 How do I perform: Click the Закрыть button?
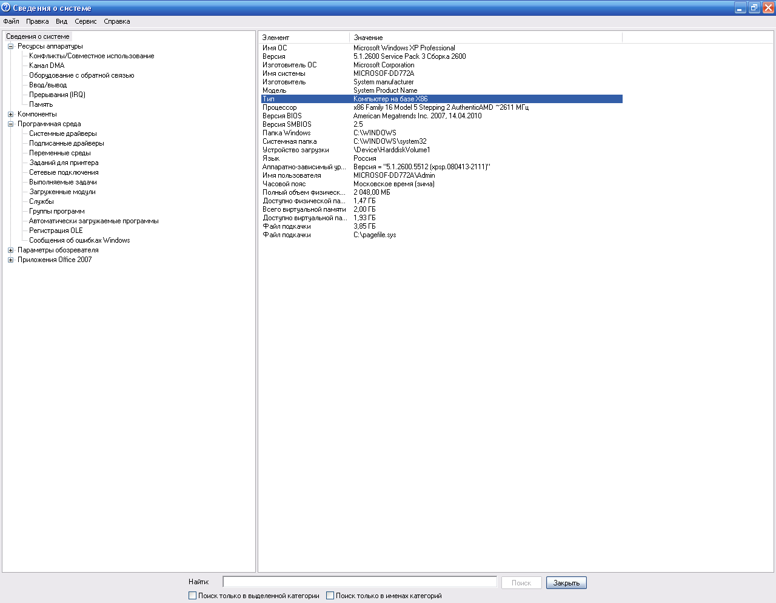tap(566, 582)
